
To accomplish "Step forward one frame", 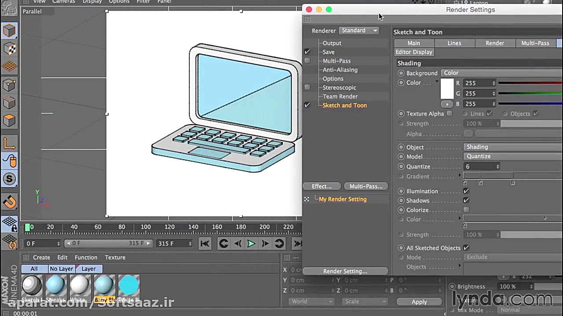I will click(x=265, y=244).
